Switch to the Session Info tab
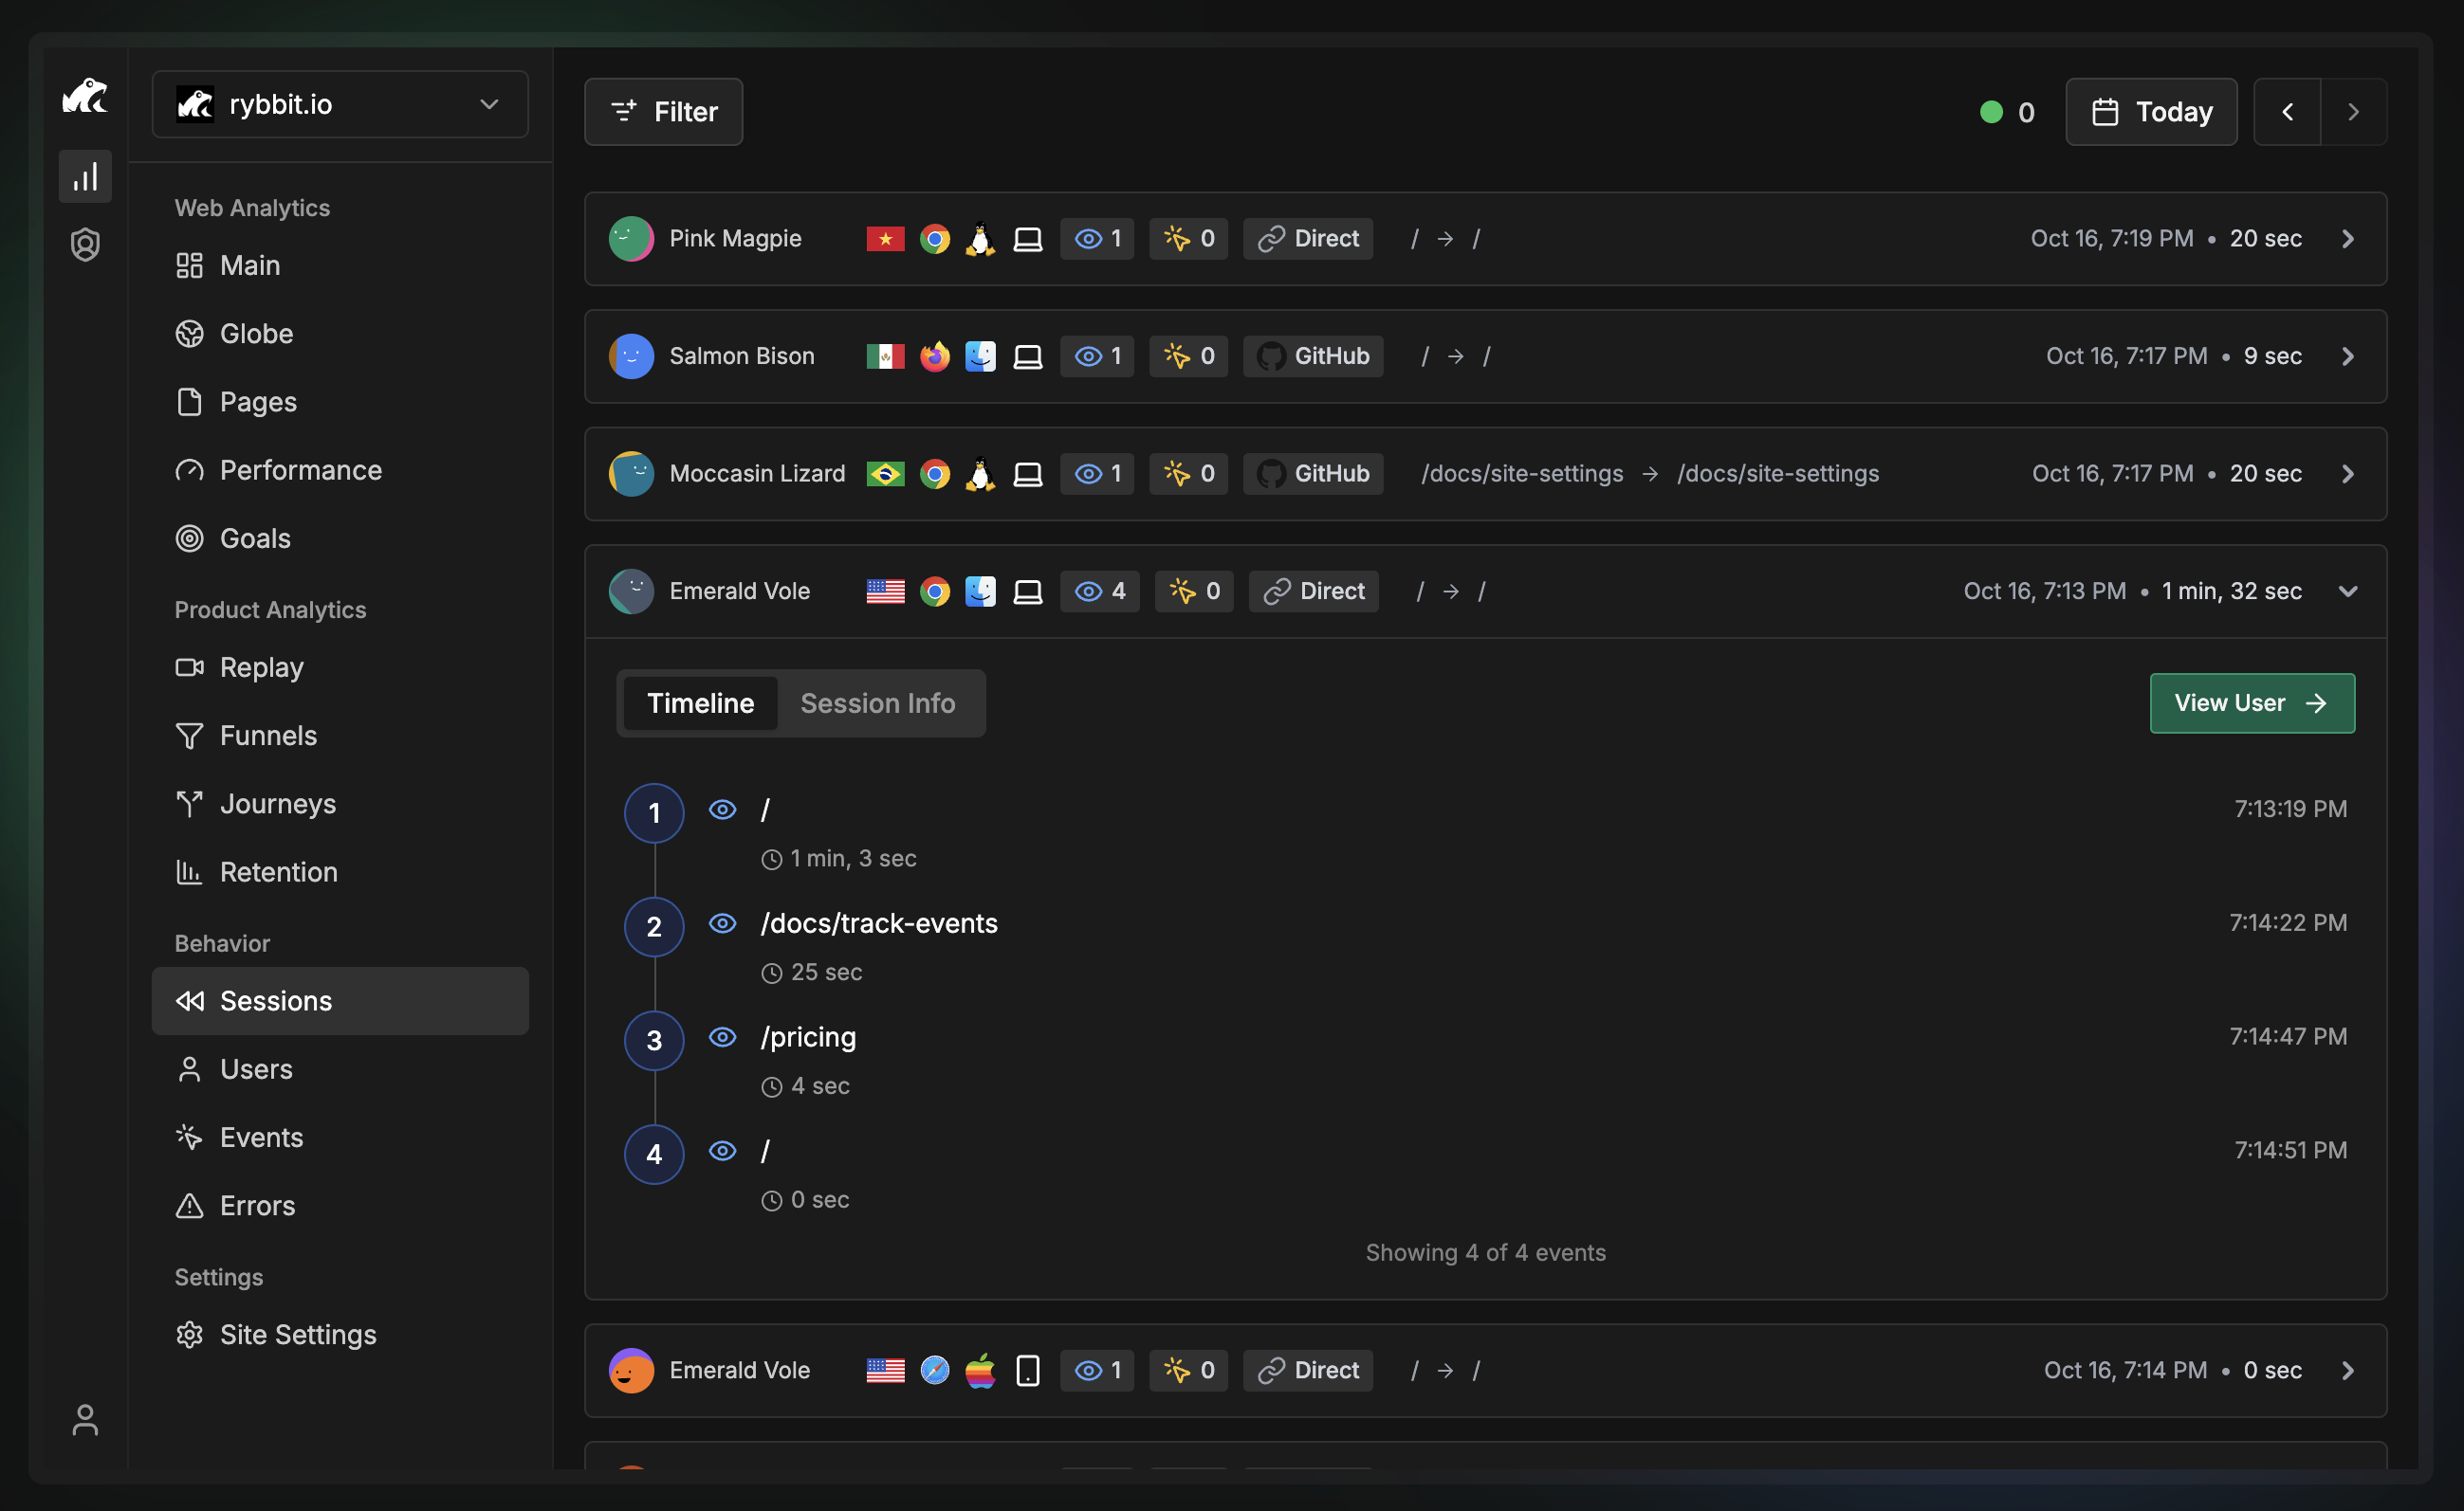 coord(877,703)
